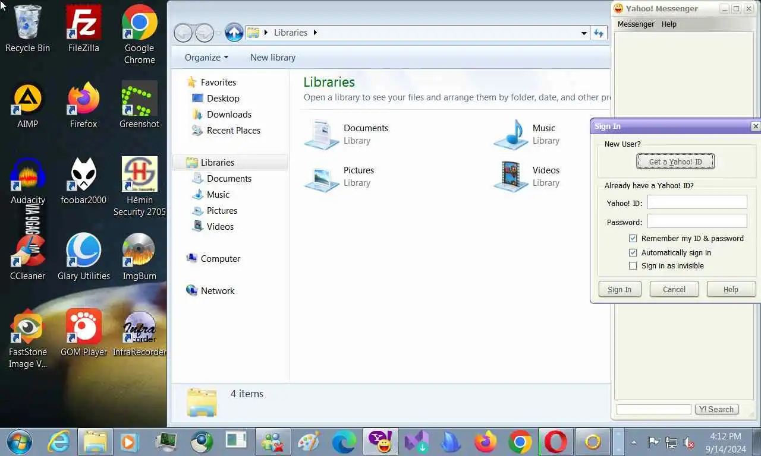Click Cancel in the Sign In dialog
Viewport: 761px width, 456px height.
674,289
